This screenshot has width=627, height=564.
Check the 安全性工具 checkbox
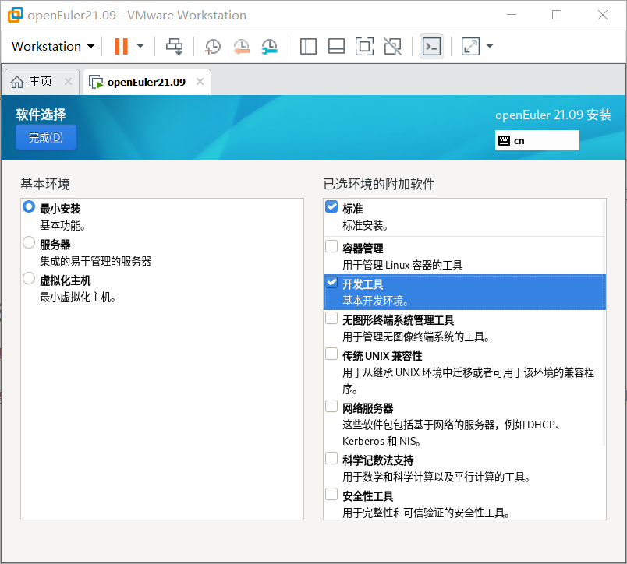(331, 494)
